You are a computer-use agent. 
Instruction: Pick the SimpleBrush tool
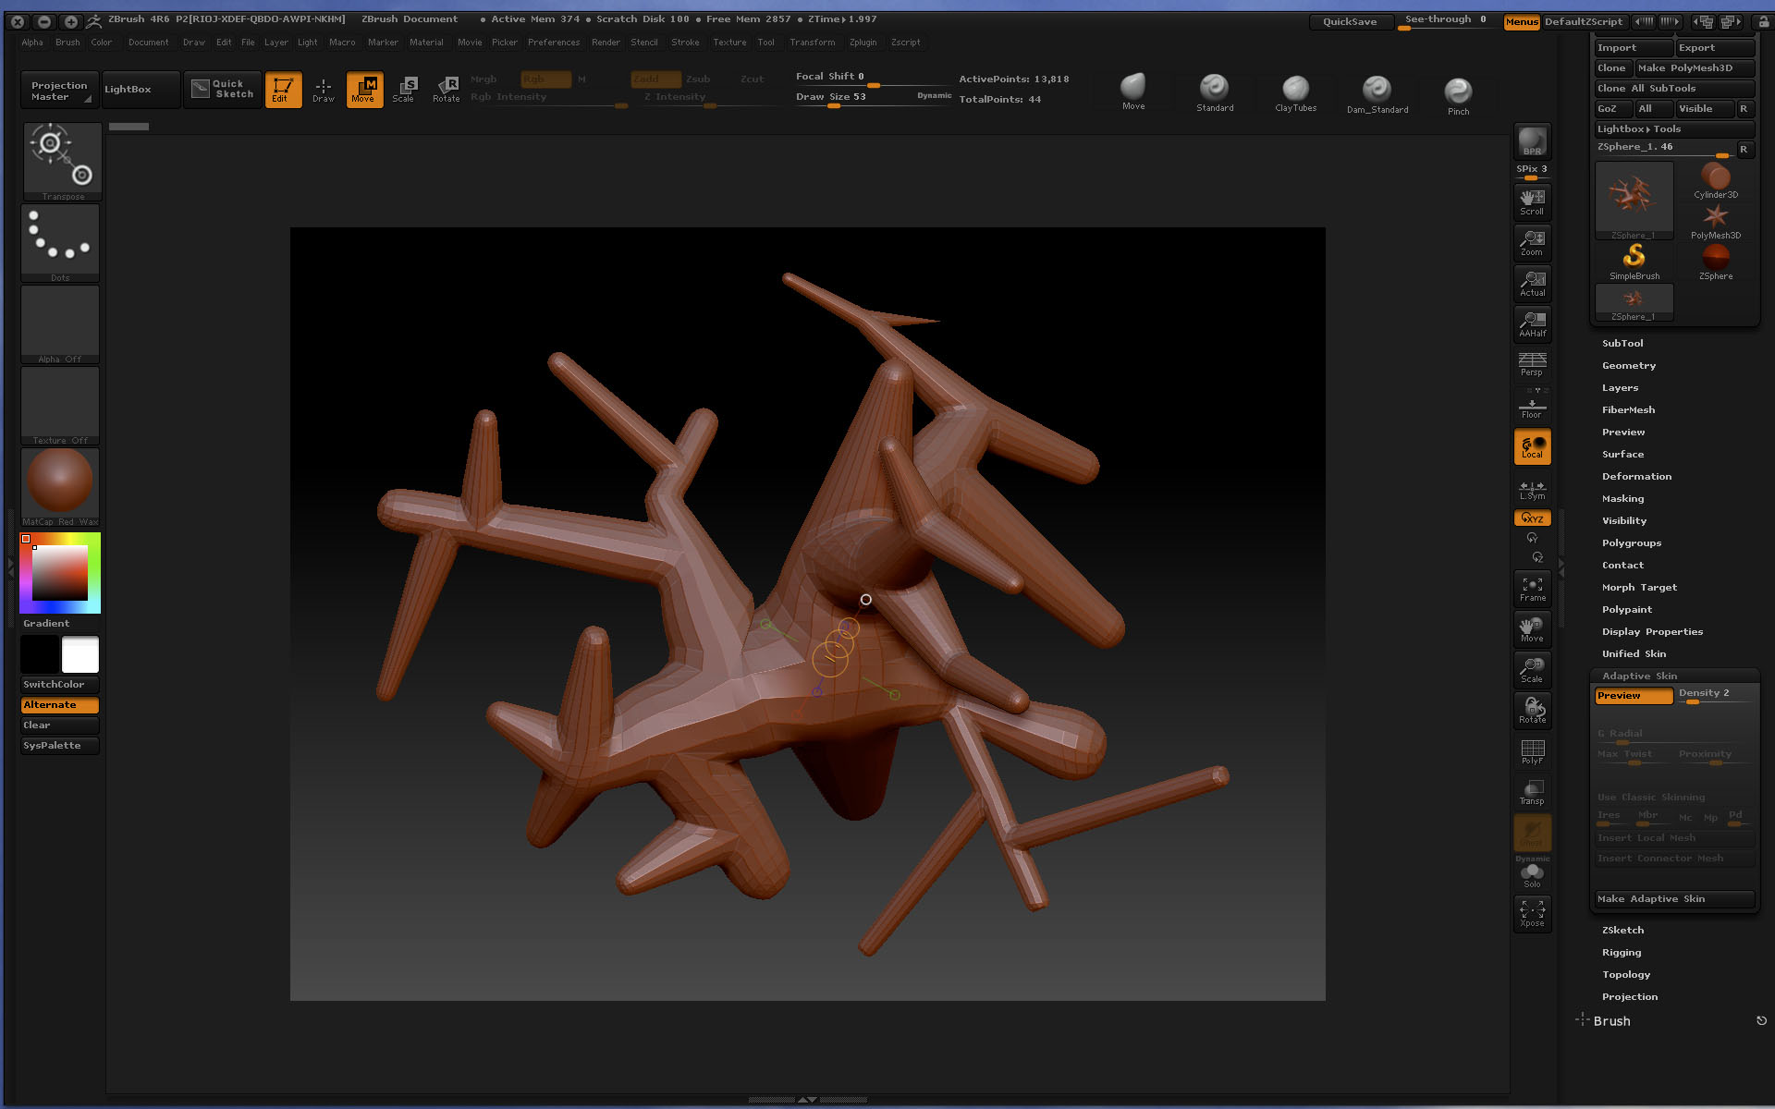[1634, 262]
